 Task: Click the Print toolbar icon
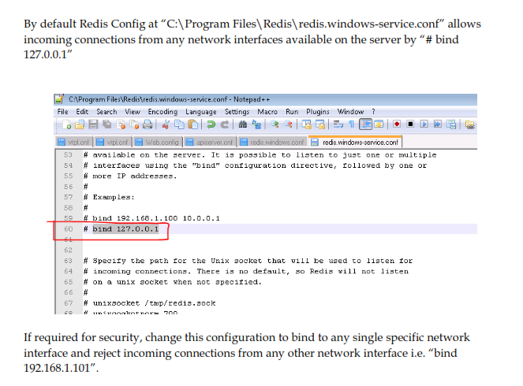pyautogui.click(x=148, y=124)
